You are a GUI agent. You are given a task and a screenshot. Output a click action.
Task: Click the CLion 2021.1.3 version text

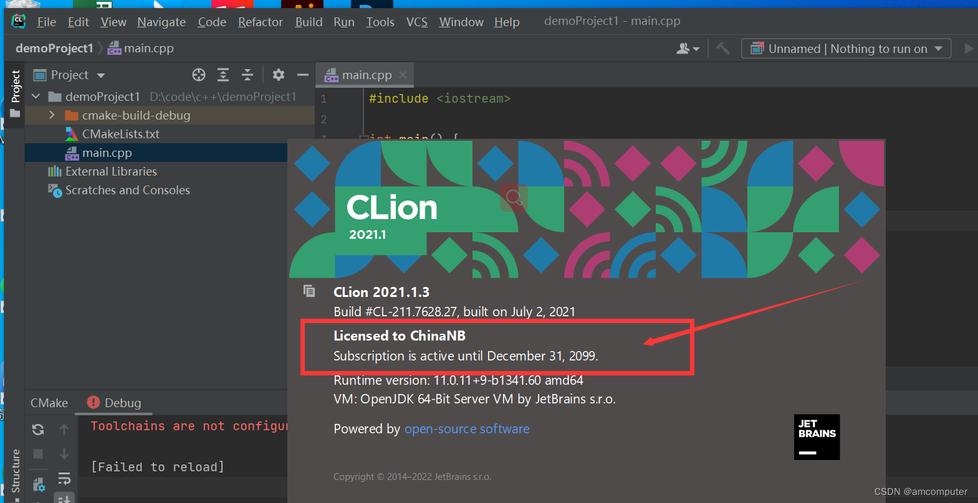381,292
